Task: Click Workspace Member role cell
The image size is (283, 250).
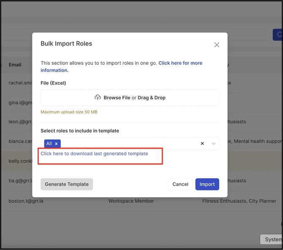Action: 131,201
